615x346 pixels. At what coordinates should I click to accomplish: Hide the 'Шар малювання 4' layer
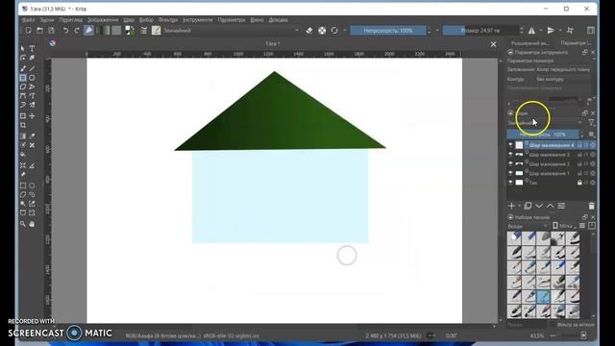coord(510,145)
